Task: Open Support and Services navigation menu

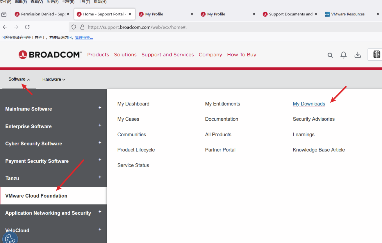Action: pyautogui.click(x=168, y=55)
